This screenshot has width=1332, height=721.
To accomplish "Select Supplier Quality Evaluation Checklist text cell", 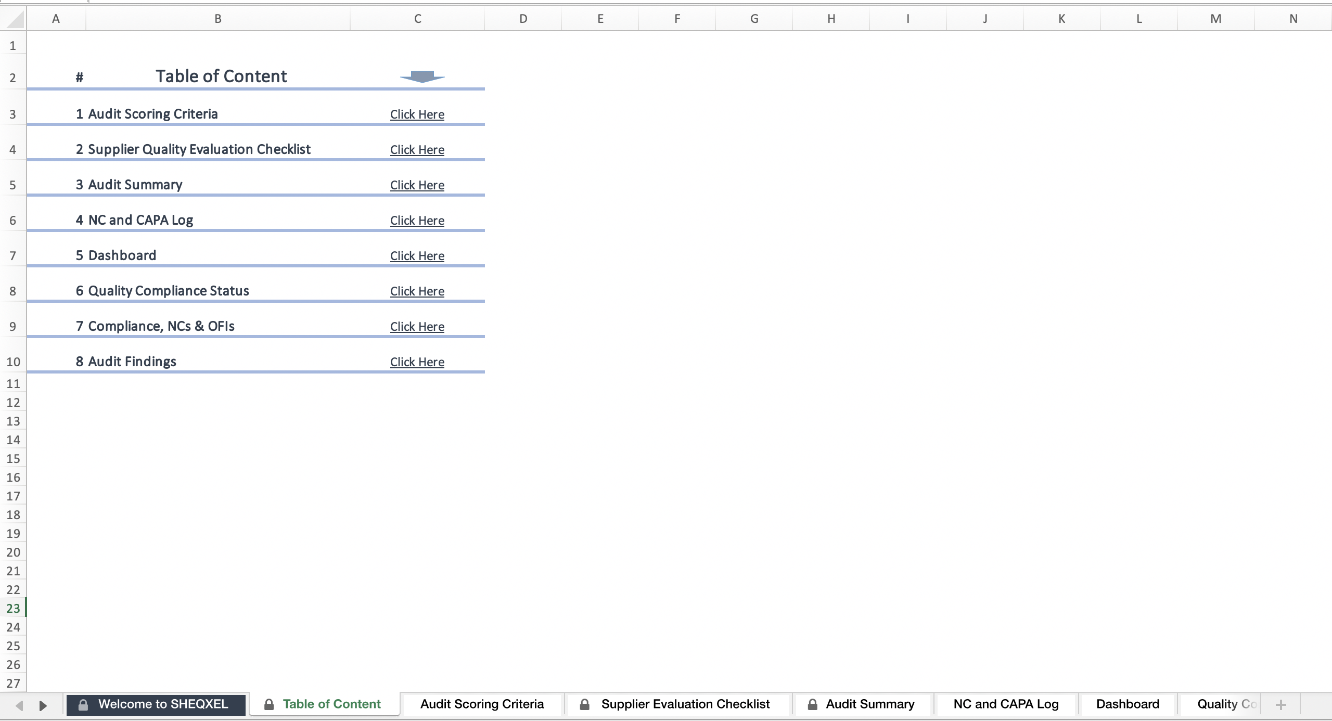I will coord(199,149).
